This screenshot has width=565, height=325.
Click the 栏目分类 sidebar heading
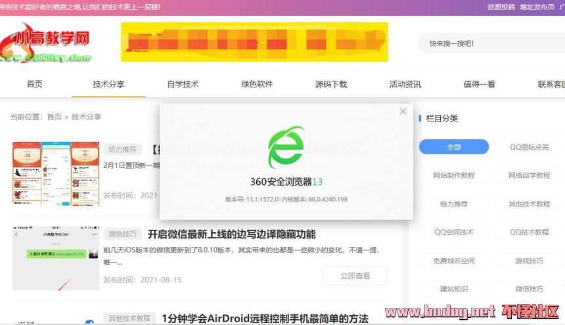coord(441,118)
